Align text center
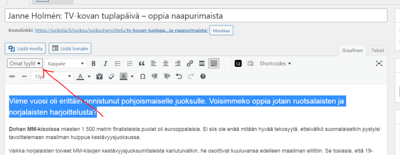The image size is (400, 155). (166, 64)
